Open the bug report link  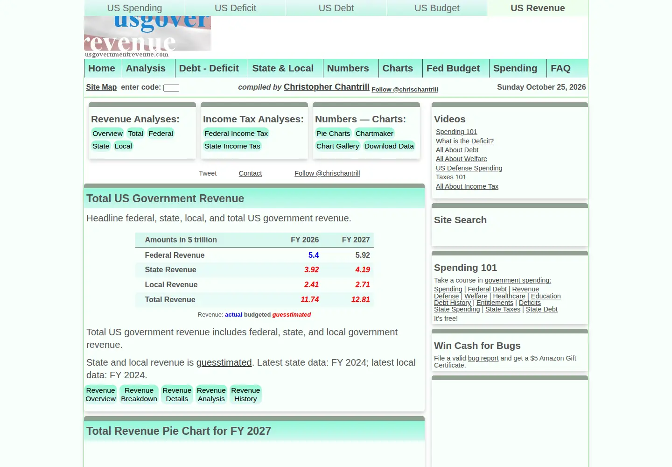pyautogui.click(x=483, y=358)
